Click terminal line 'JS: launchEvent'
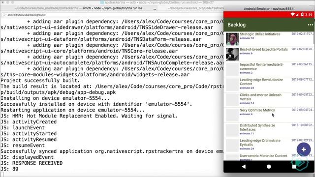Viewport: 315px width, 177px height. [x=23, y=128]
